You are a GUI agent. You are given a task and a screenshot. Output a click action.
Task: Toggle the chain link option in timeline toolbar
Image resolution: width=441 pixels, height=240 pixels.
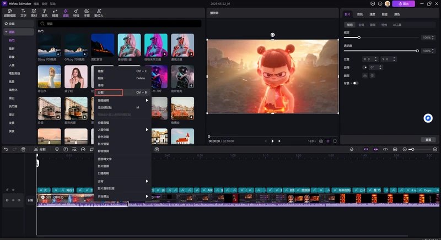click(x=385, y=149)
